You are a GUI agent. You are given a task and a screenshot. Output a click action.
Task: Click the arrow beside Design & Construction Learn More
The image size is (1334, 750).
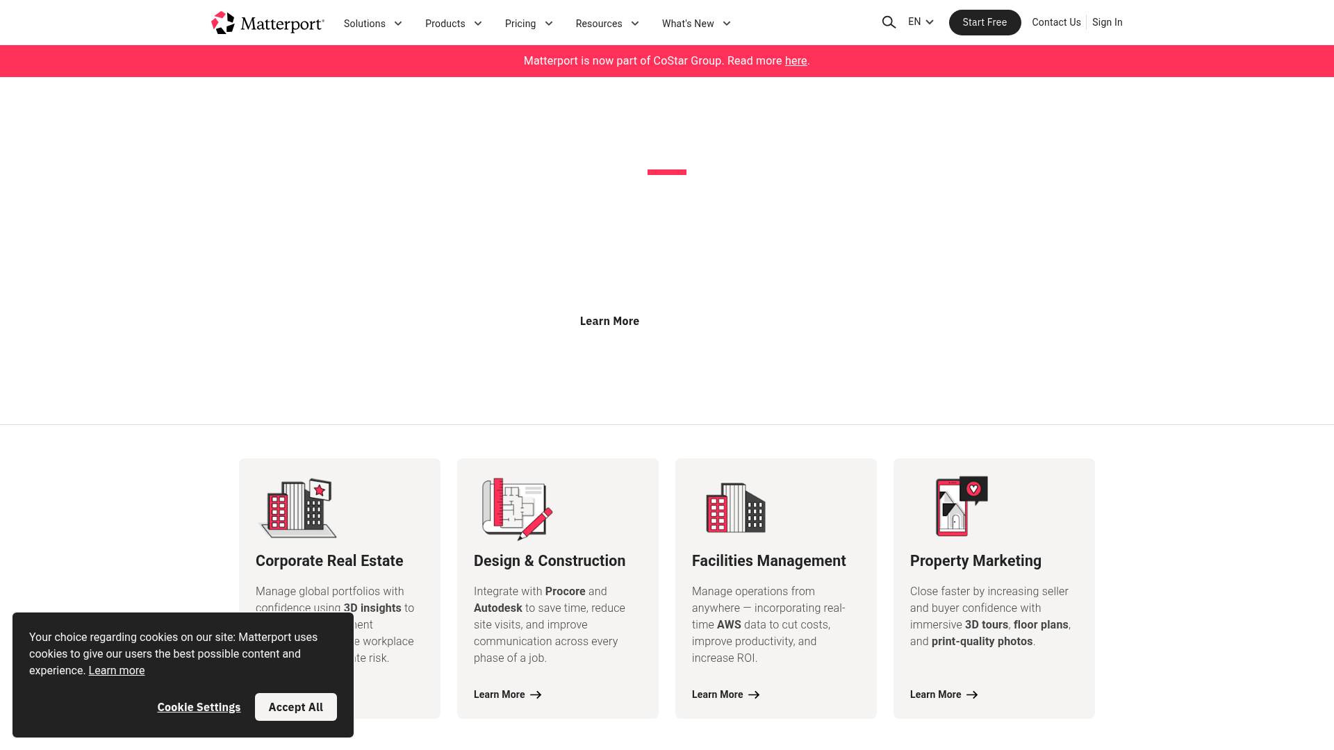[536, 694]
